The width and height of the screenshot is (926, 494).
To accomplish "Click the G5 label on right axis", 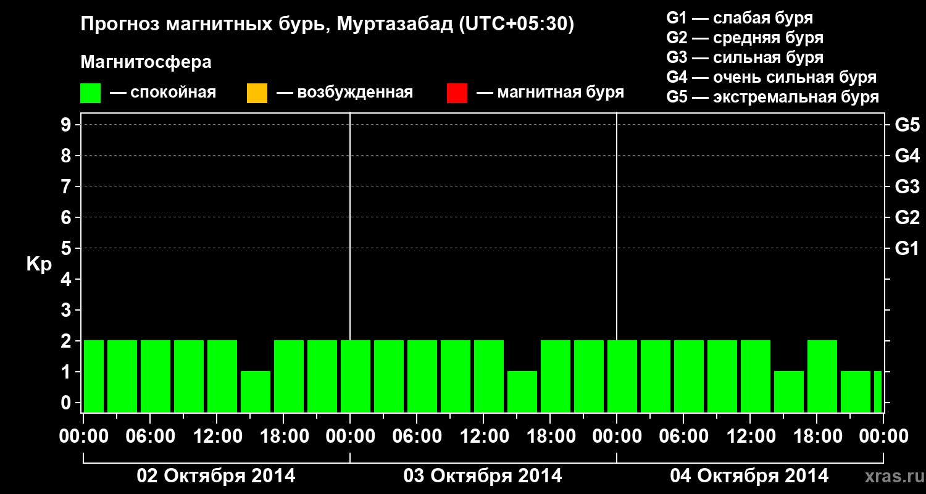I will [907, 125].
